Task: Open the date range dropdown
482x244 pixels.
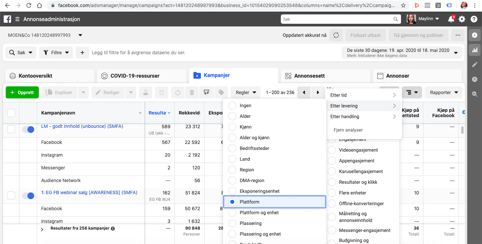Action: tap(402, 53)
